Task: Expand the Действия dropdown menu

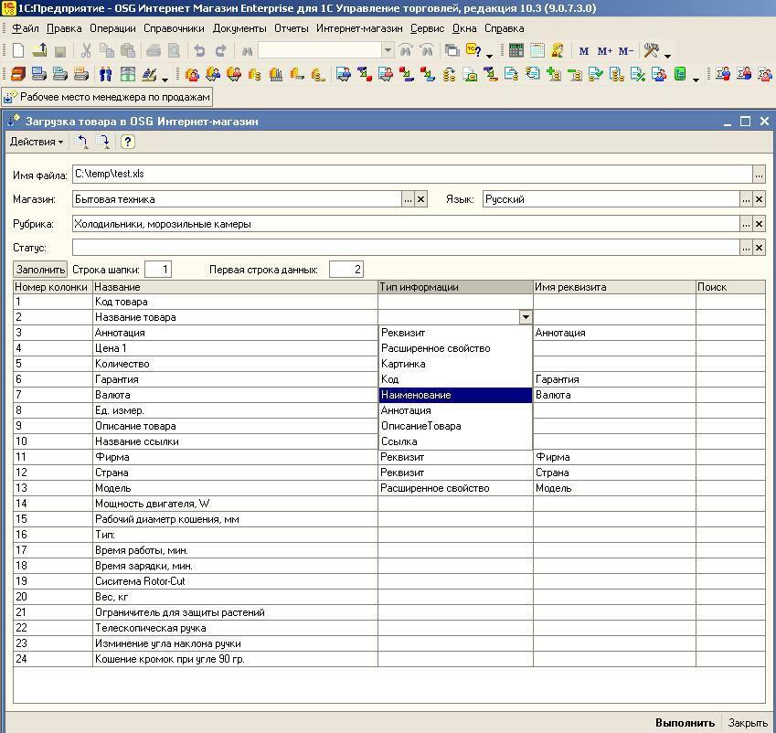Action: click(37, 142)
